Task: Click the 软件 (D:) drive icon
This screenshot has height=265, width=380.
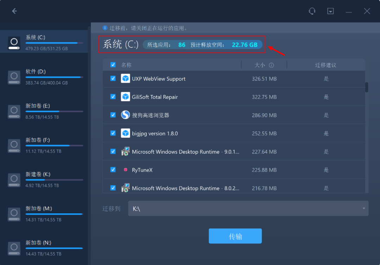Action: 14,77
